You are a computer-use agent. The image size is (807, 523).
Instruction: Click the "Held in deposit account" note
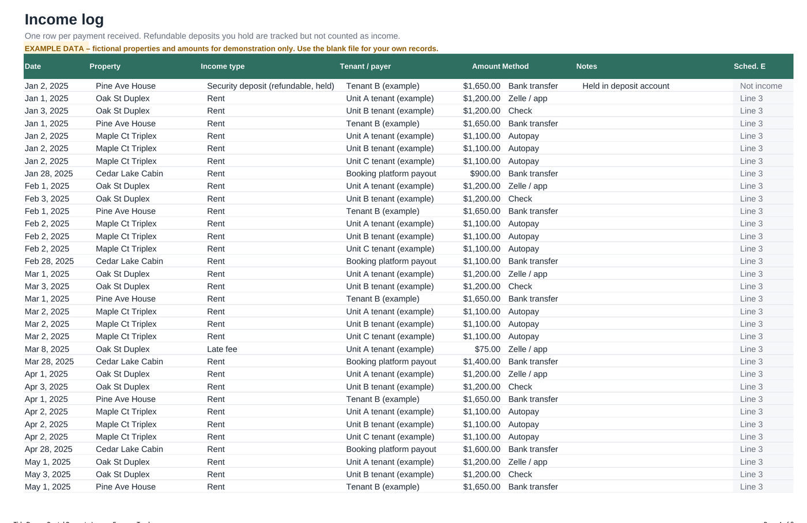pos(626,86)
